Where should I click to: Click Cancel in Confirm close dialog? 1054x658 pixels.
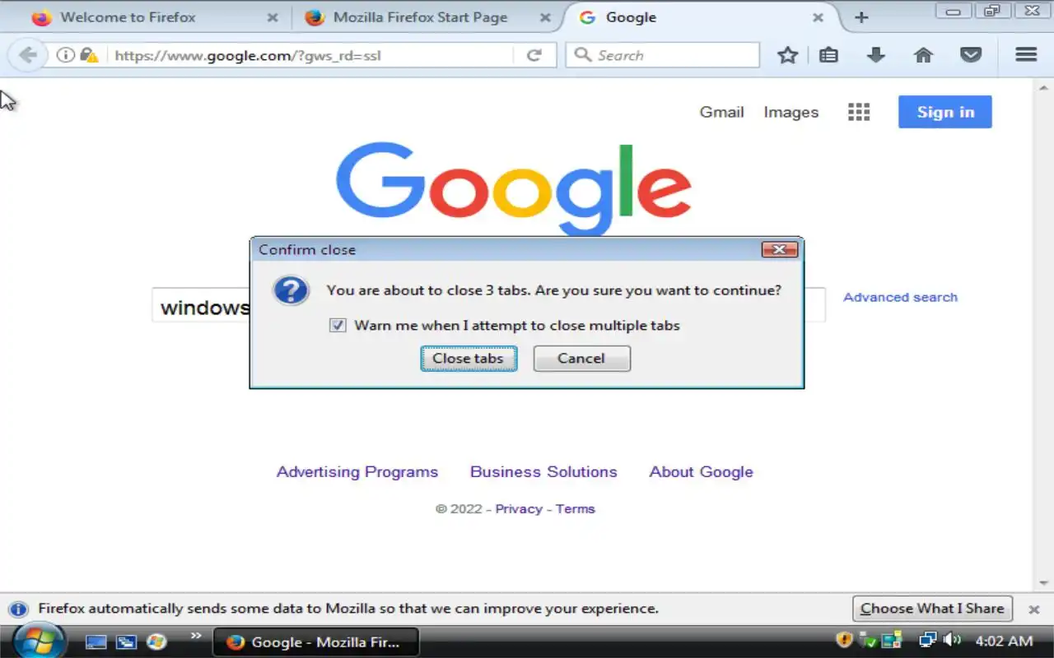(581, 358)
